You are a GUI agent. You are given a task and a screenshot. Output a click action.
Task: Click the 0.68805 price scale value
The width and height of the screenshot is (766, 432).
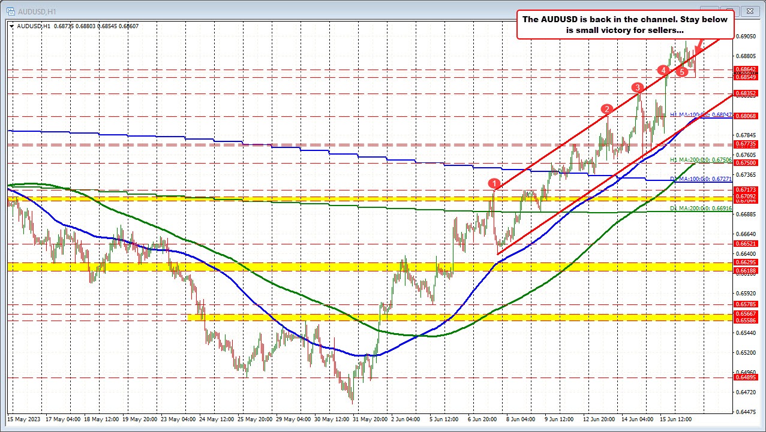click(x=746, y=56)
